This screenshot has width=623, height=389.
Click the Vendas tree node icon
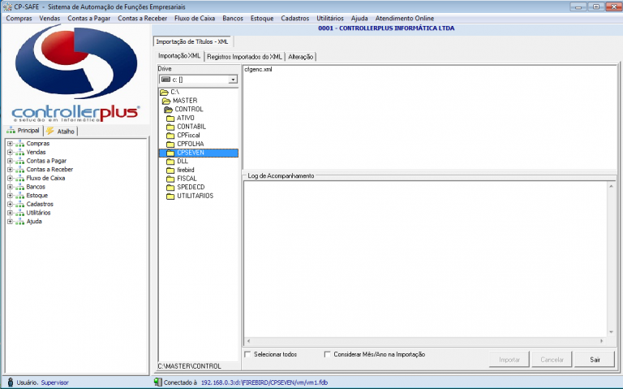pos(19,153)
